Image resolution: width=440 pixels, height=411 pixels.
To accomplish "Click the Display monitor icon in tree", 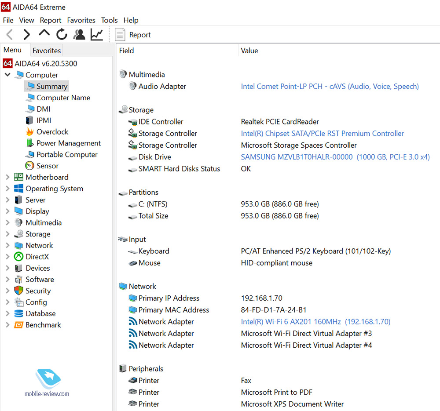I will (x=18, y=211).
